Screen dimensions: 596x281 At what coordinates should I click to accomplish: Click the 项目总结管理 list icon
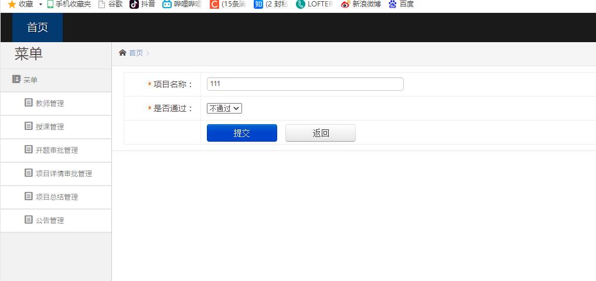[29, 196]
